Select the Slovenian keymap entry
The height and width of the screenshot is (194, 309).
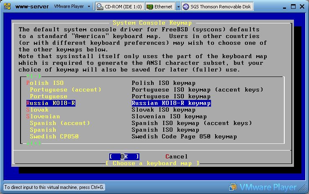43,117
